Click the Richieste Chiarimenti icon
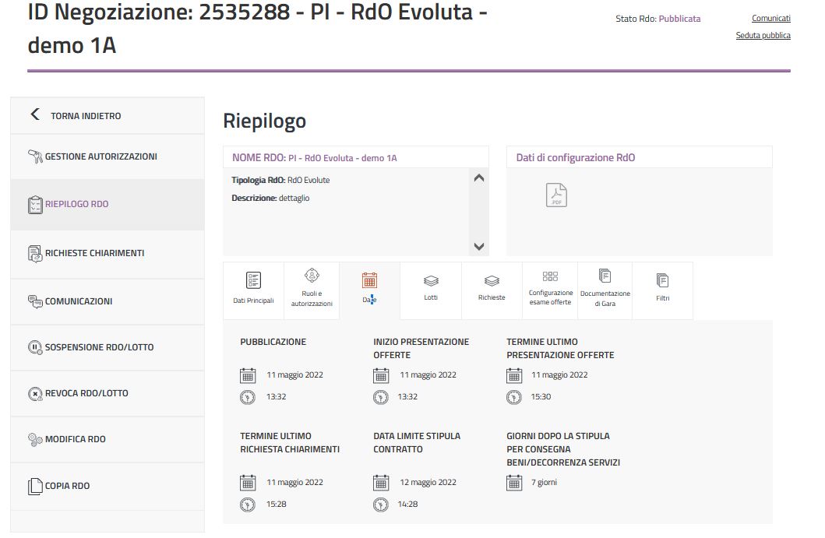This screenshot has width=825, height=538. click(35, 253)
